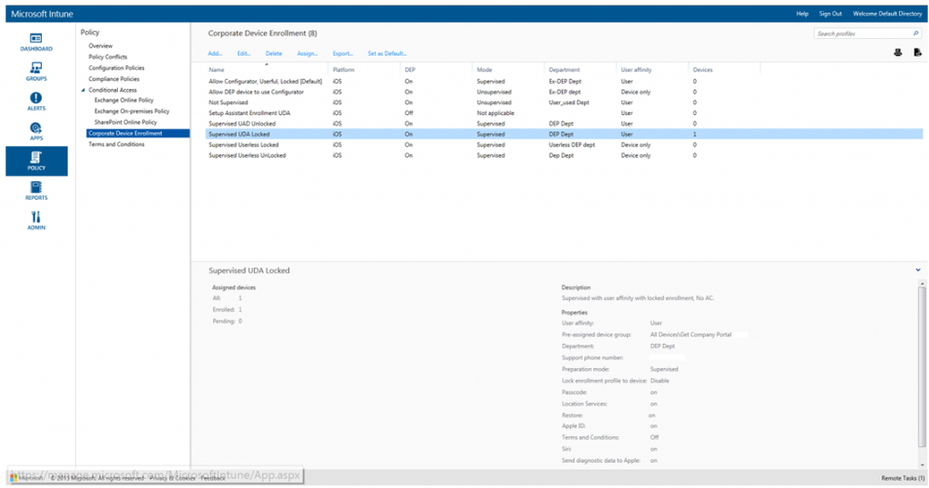
Task: Open Terms and Conditions in navigation
Action: 116,144
